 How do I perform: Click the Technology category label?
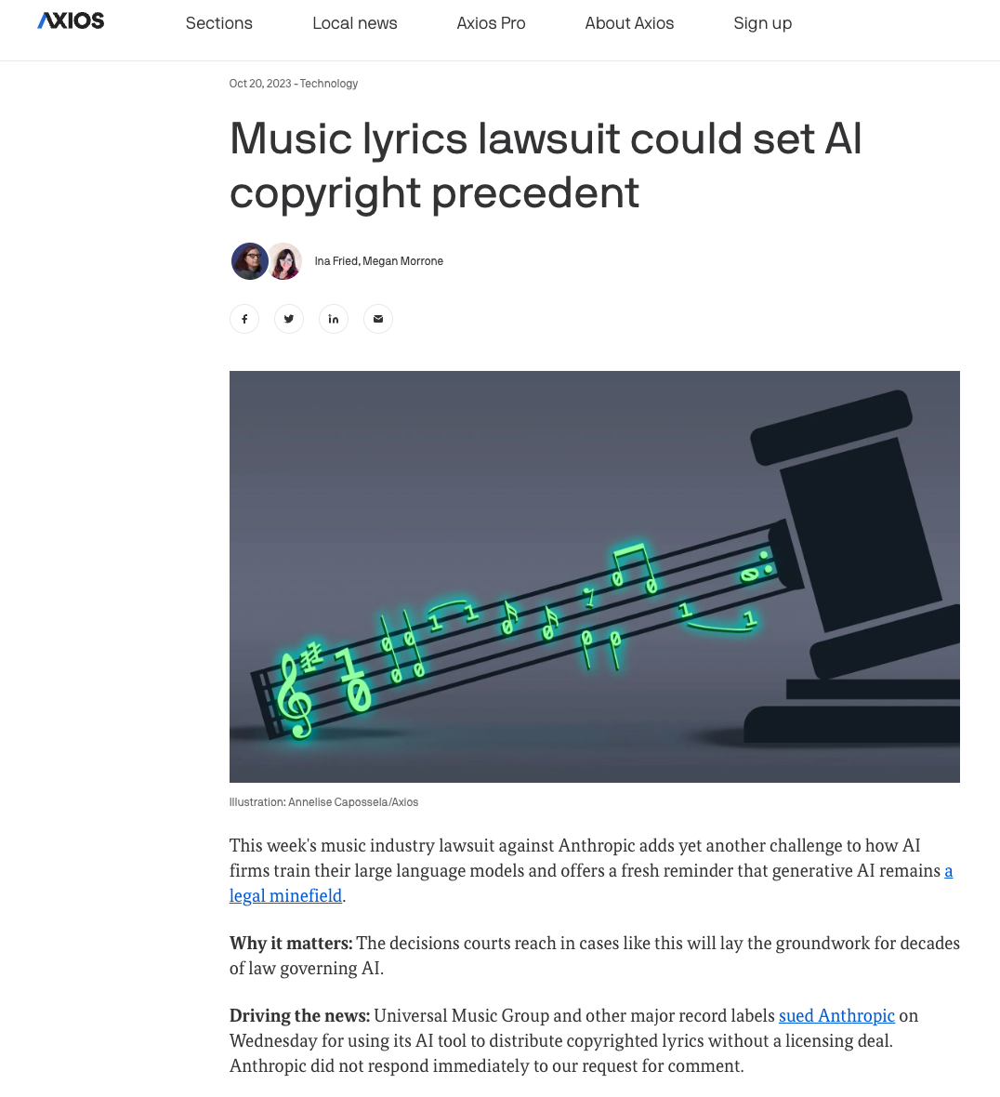(x=329, y=84)
